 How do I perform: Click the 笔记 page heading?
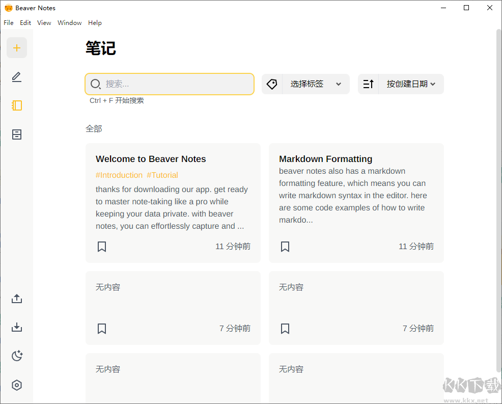pyautogui.click(x=100, y=48)
